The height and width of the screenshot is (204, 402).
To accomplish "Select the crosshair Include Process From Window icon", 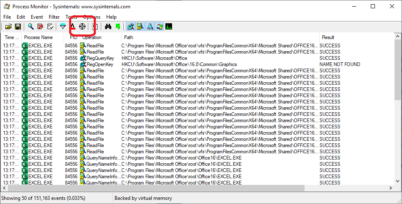I will click(x=82, y=27).
